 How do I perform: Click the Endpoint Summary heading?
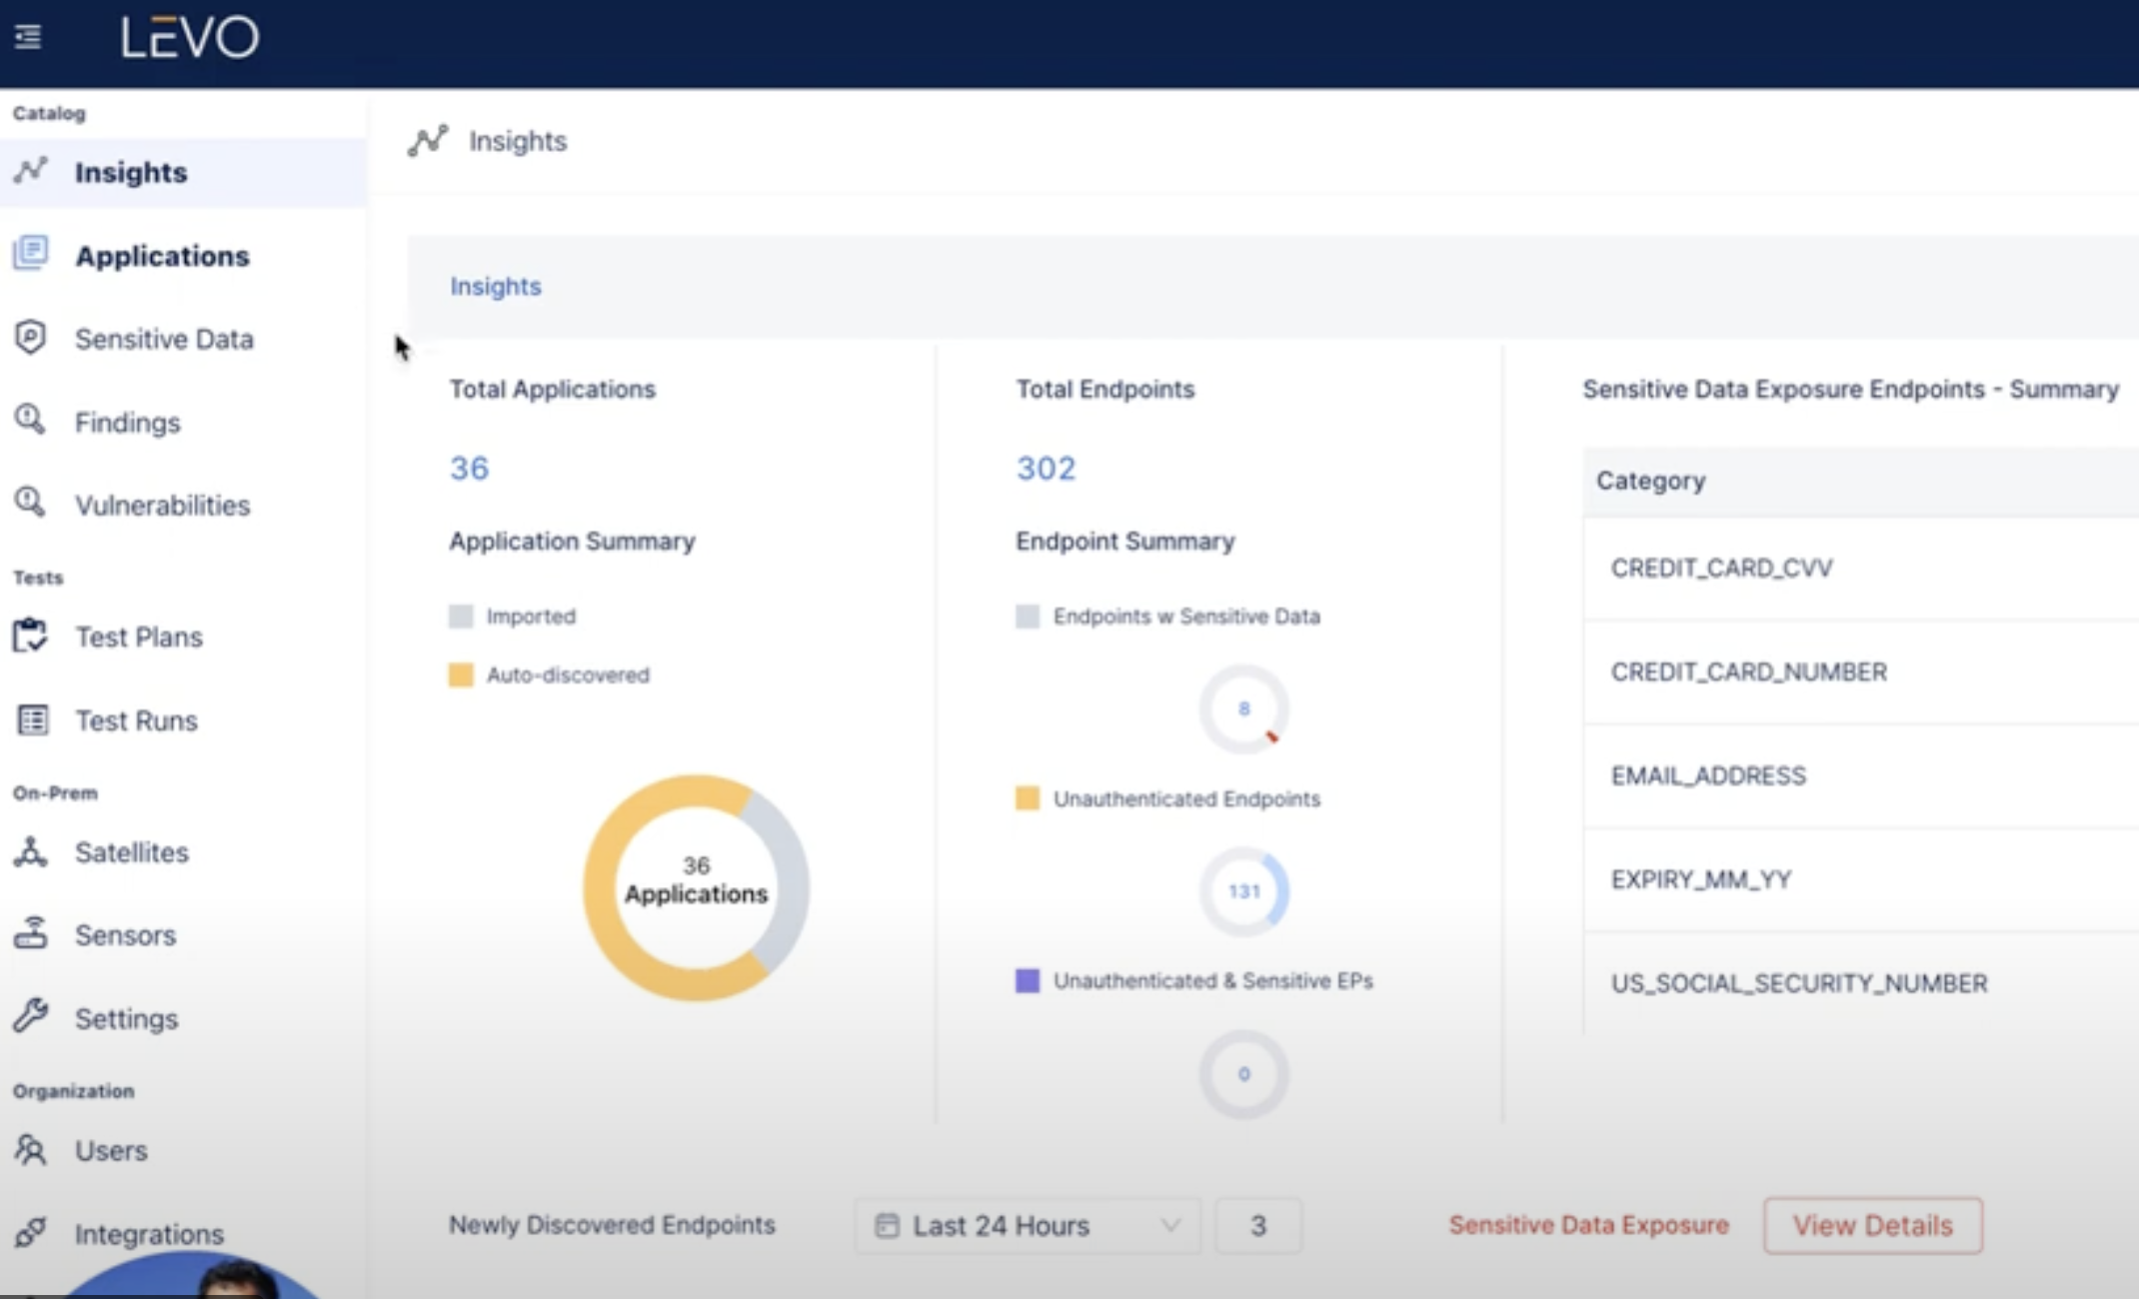1125,541
